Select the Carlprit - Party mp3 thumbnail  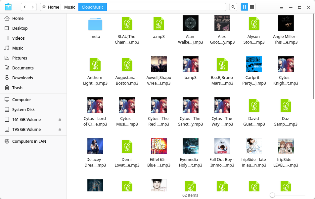[254, 64]
